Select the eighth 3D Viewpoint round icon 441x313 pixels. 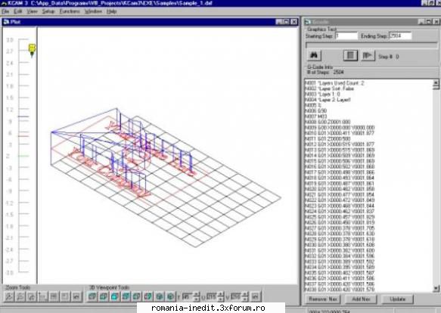(170, 296)
